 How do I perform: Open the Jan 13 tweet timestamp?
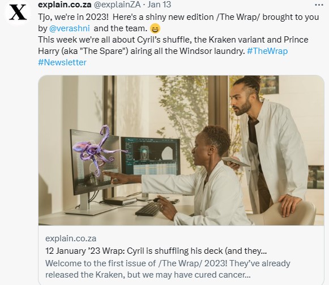[x=159, y=5]
